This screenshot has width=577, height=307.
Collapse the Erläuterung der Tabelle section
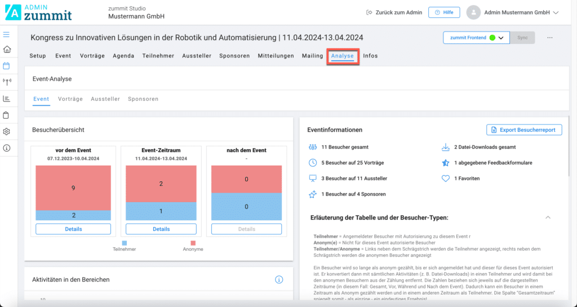pyautogui.click(x=548, y=217)
